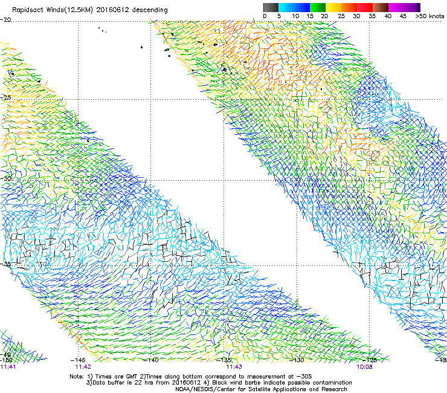Image resolution: width=447 pixels, height=393 pixels.
Task: Click the '11:41' swath time label
Action: pos(8,367)
